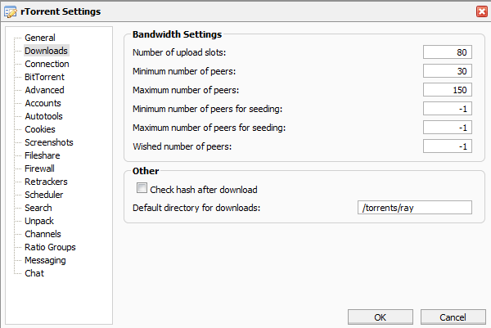Click the rTorrent Settings title bar icon
This screenshot has width=491, height=328.
coord(11,11)
